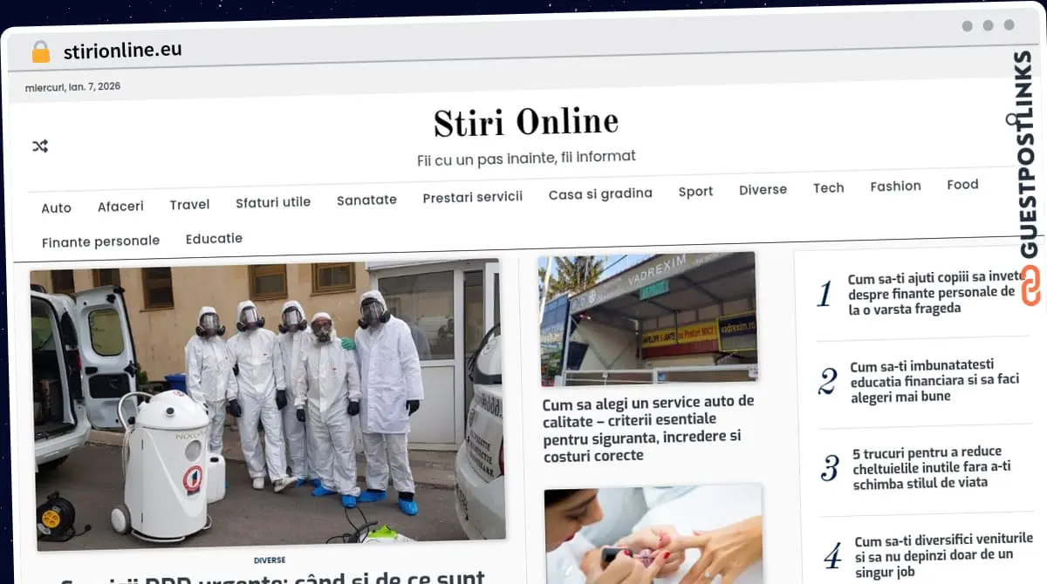Navigate to the Tech category

point(828,187)
